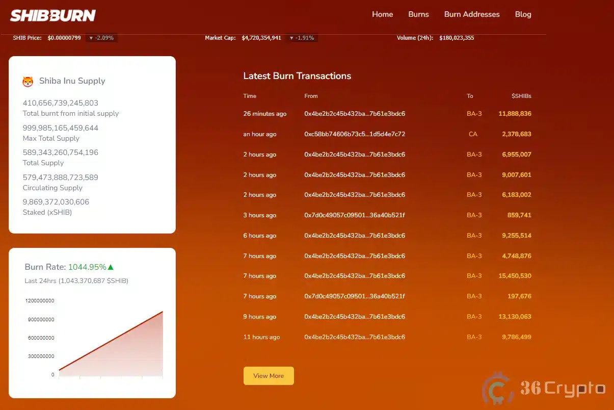Open the Burns menu item
This screenshot has height=410, width=614.
[x=418, y=14]
